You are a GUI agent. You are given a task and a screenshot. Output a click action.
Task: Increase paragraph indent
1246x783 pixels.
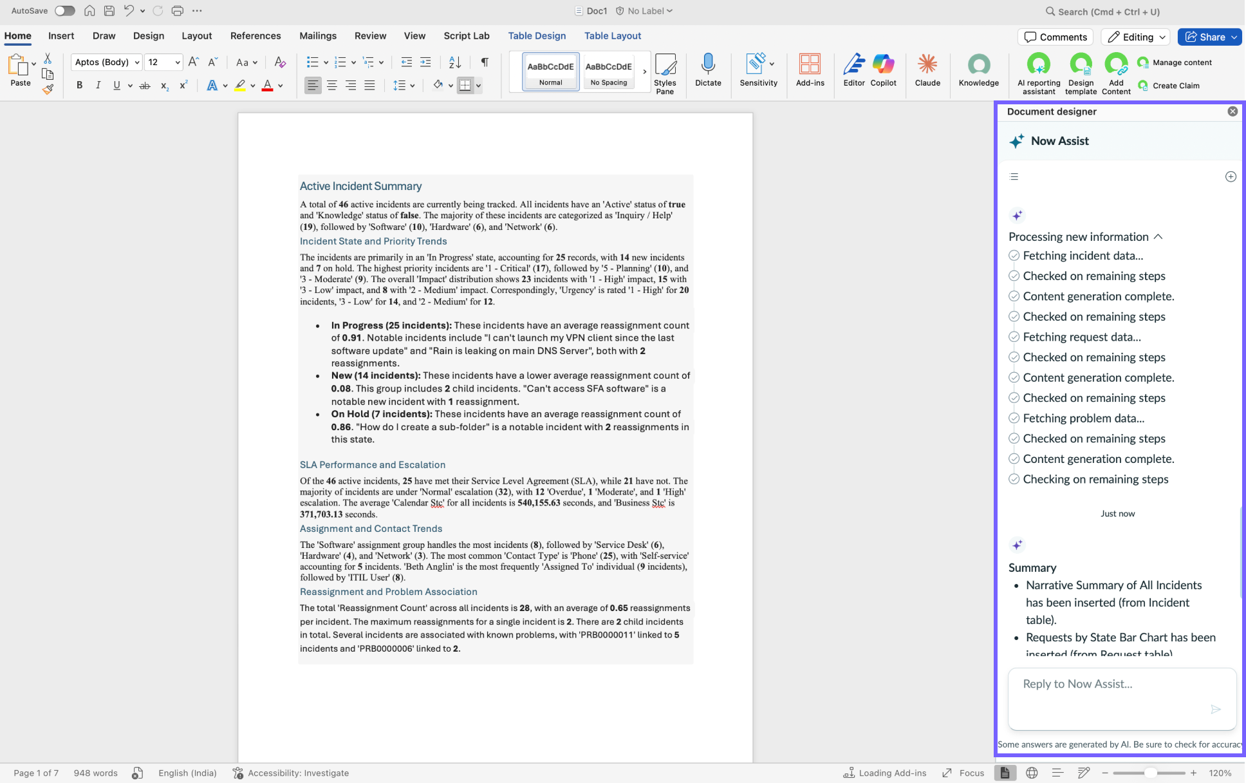(425, 62)
